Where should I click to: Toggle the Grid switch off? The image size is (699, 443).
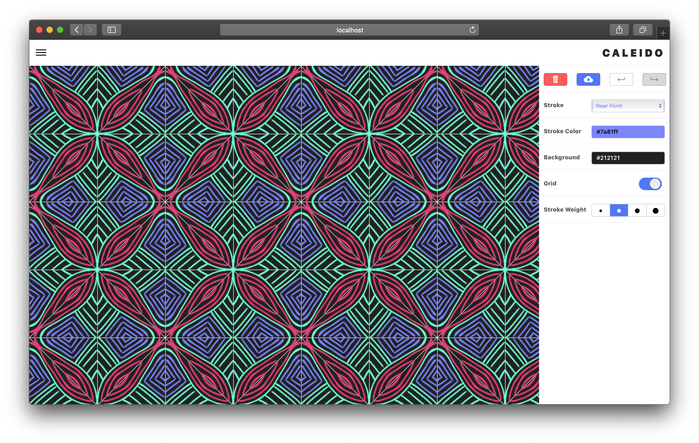(650, 184)
